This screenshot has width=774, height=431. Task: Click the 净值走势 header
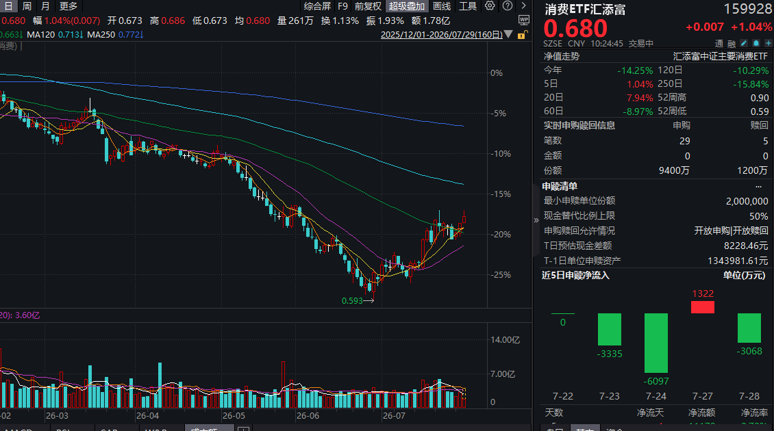tap(561, 56)
